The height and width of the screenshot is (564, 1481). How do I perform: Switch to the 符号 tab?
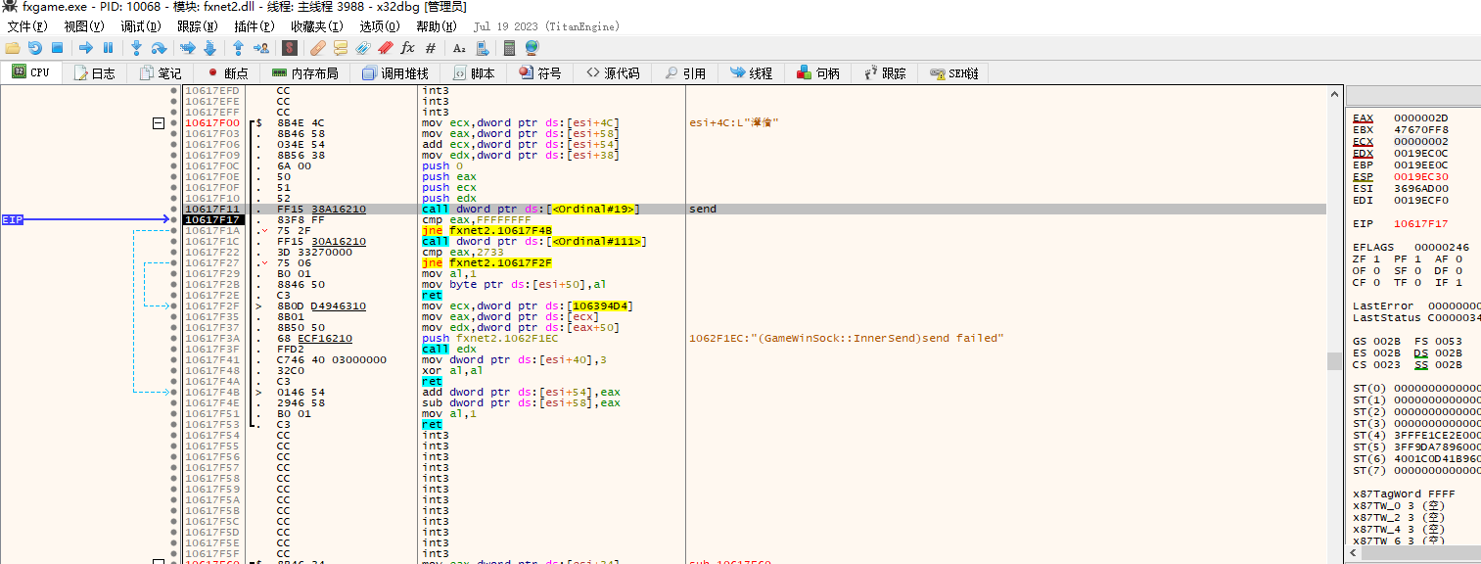(539, 72)
